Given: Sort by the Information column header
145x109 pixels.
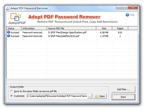Looking at the screenshot, I should pos(34,28).
